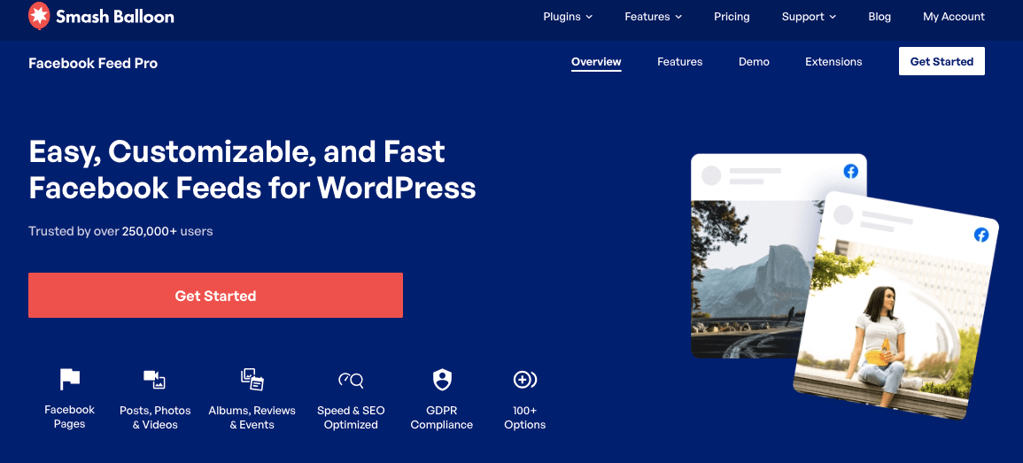The width and height of the screenshot is (1023, 463).
Task: Click the white Get Started button
Action: [942, 62]
